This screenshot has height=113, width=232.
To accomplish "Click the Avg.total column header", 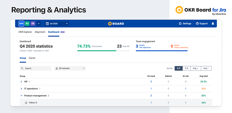I will [x=204, y=76].
